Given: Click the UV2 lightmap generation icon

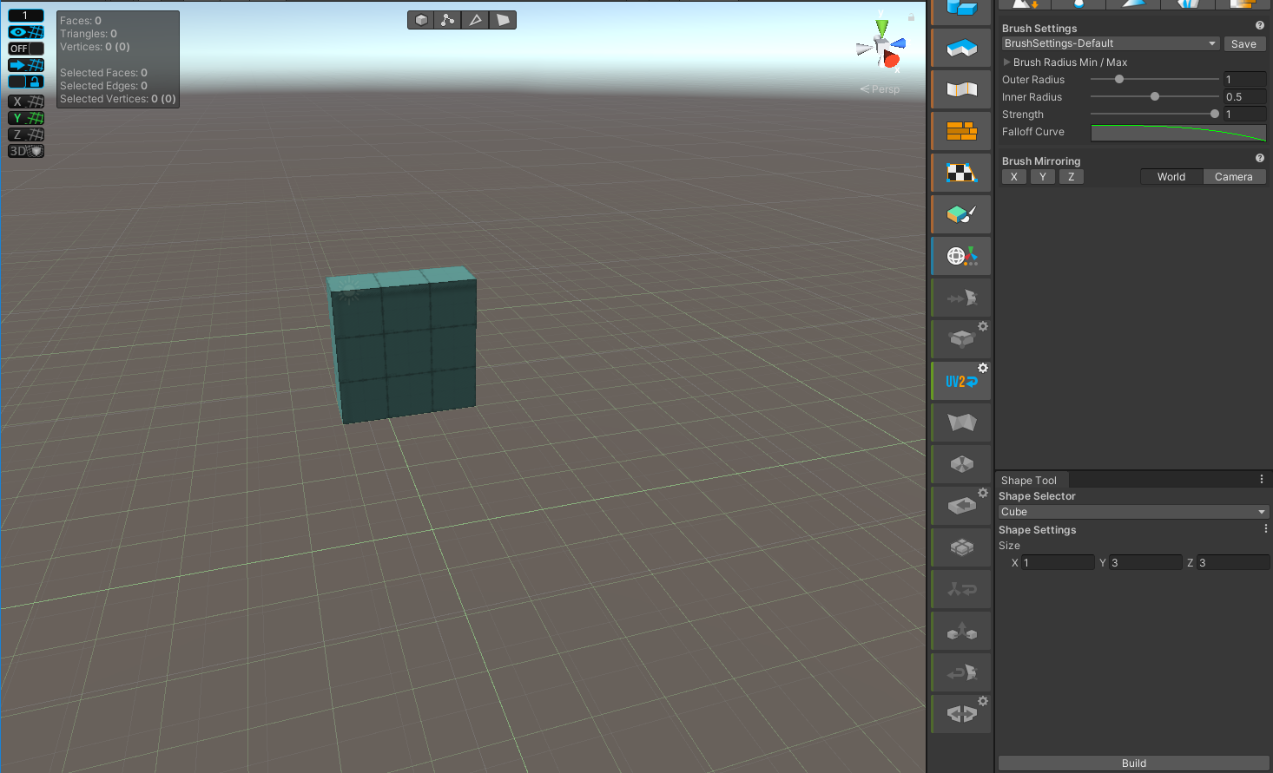Looking at the screenshot, I should (960, 380).
